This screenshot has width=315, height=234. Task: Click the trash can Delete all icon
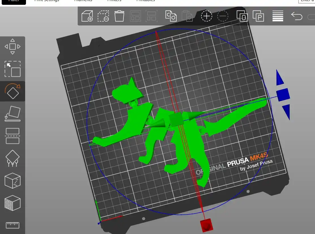click(119, 16)
